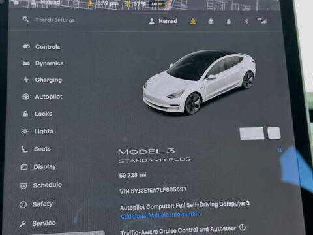Click the Lights sun icon
Viewport: 313px width, 235px height.
pyautogui.click(x=25, y=131)
